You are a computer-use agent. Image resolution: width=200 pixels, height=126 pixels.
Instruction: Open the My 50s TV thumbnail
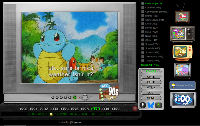pyautogui.click(x=182, y=17)
